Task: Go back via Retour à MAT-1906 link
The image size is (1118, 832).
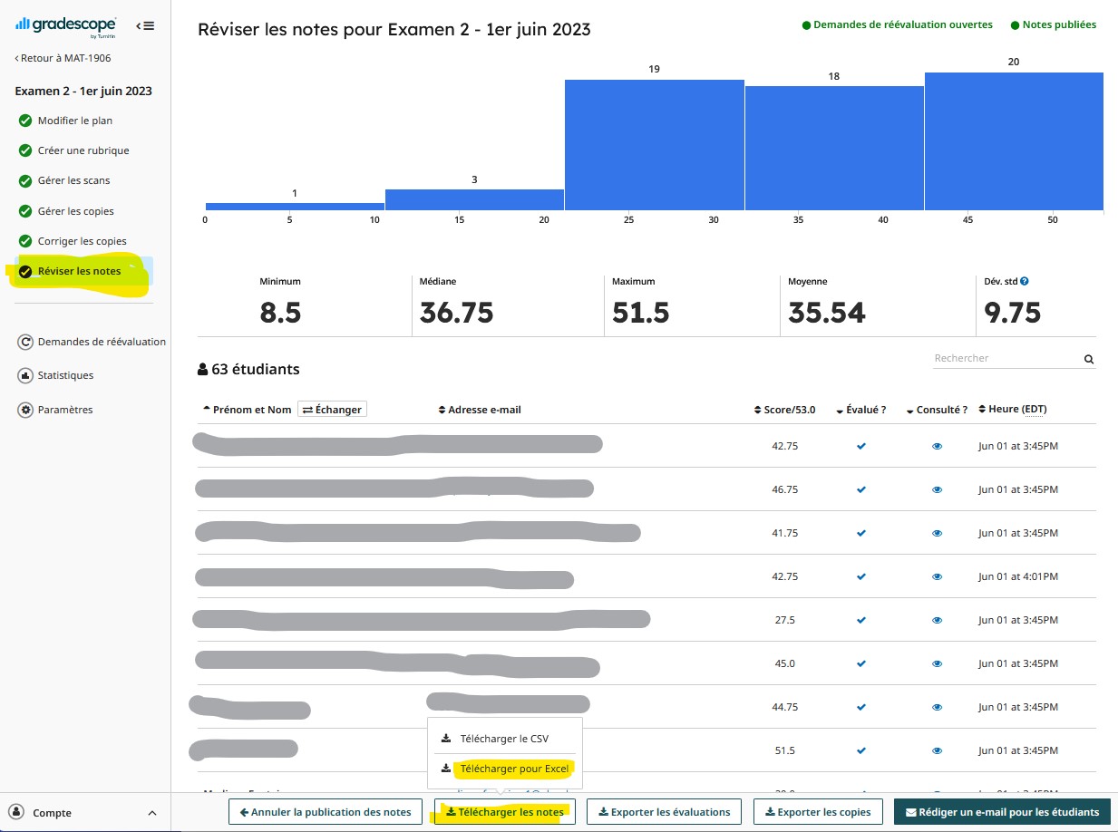Action: 63,58
